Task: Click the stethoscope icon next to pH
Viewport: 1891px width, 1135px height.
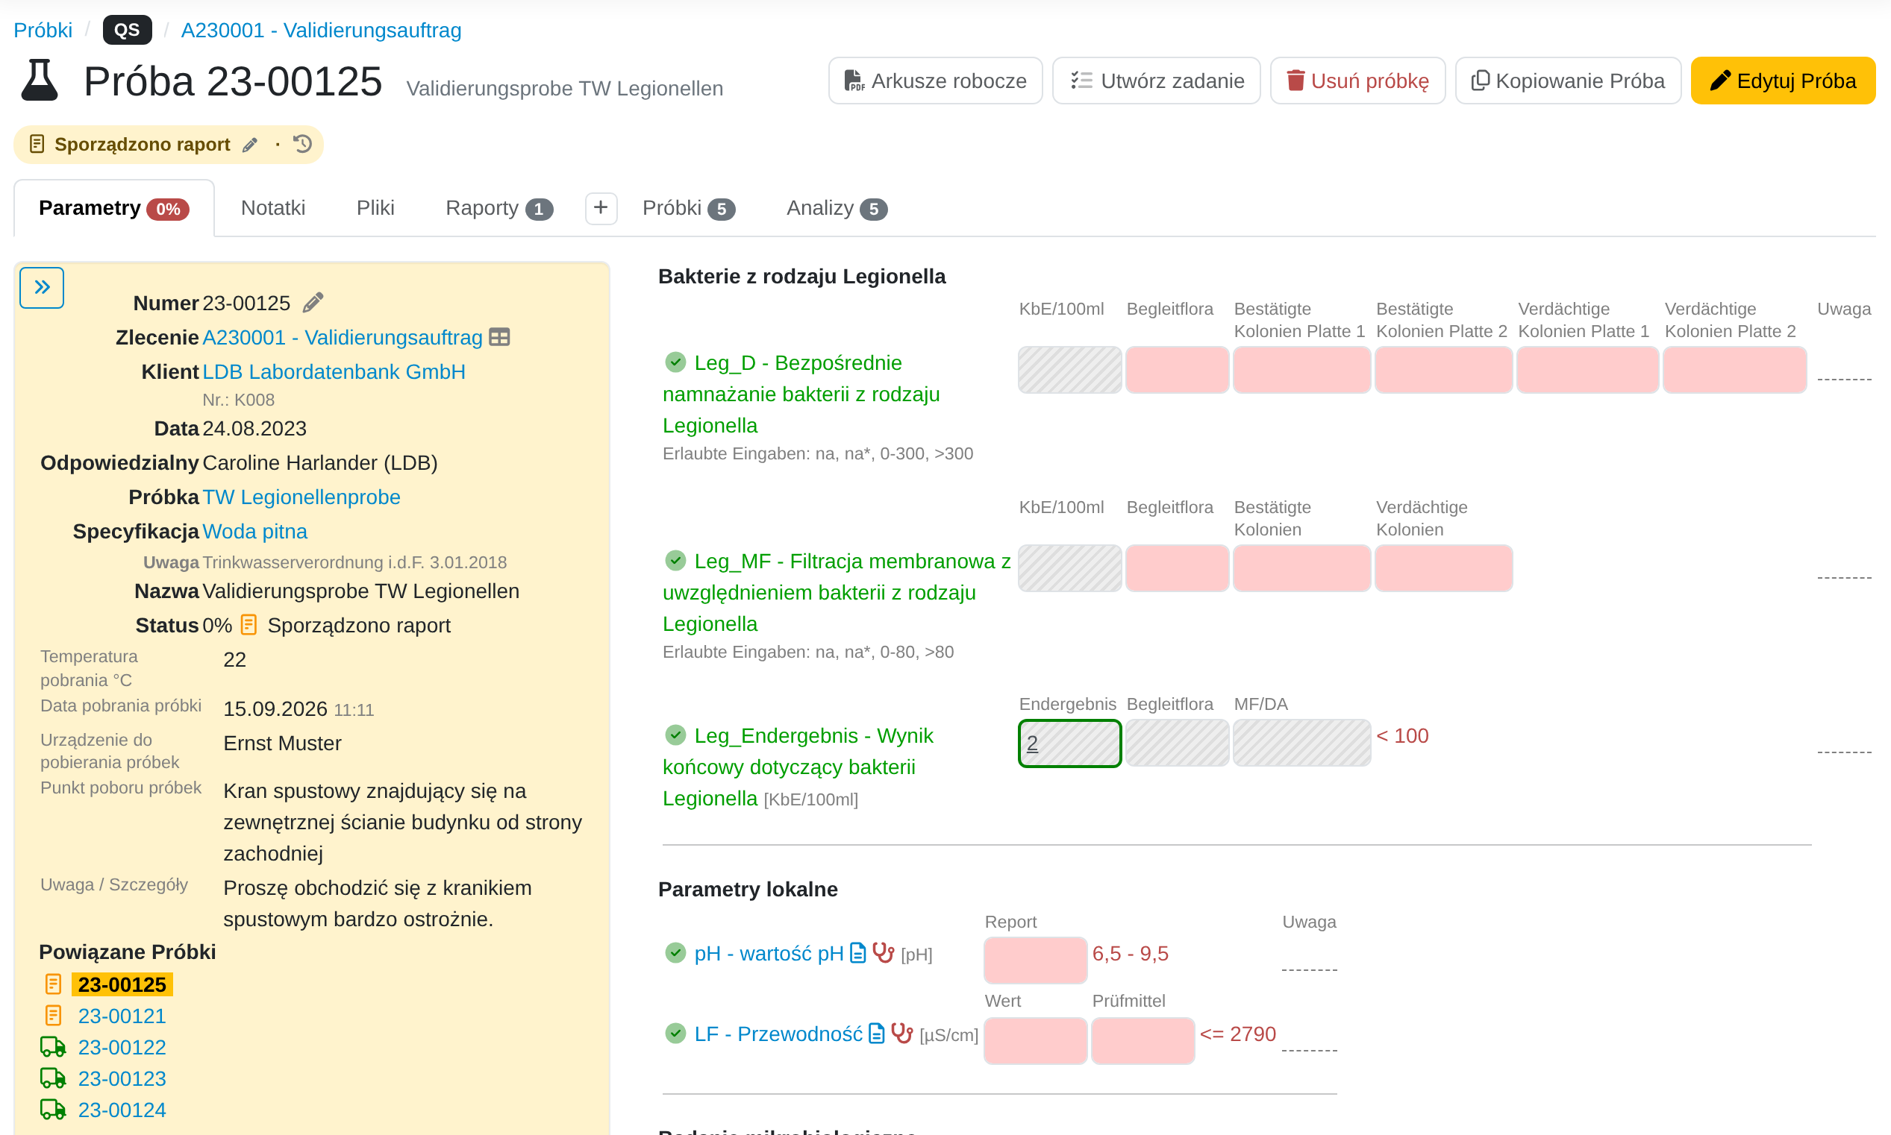Action: point(883,952)
